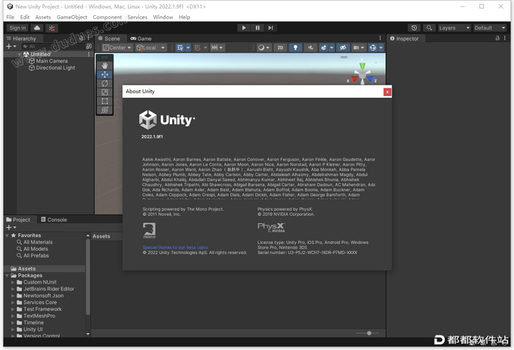The height and width of the screenshot is (350, 514).
Task: Click the Unity Version Control icon
Action: point(52,28)
